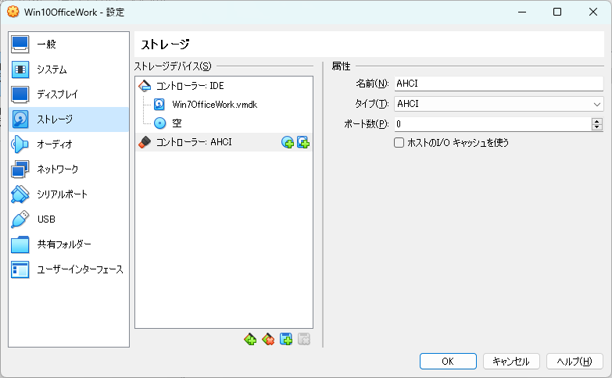This screenshot has height=378, width=612.
Task: Remove selected storage controller button
Action: point(268,340)
